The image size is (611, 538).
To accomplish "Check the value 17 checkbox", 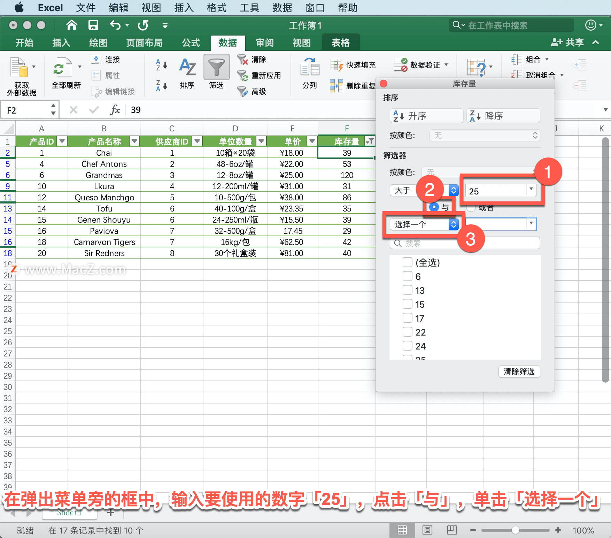I will tap(408, 318).
